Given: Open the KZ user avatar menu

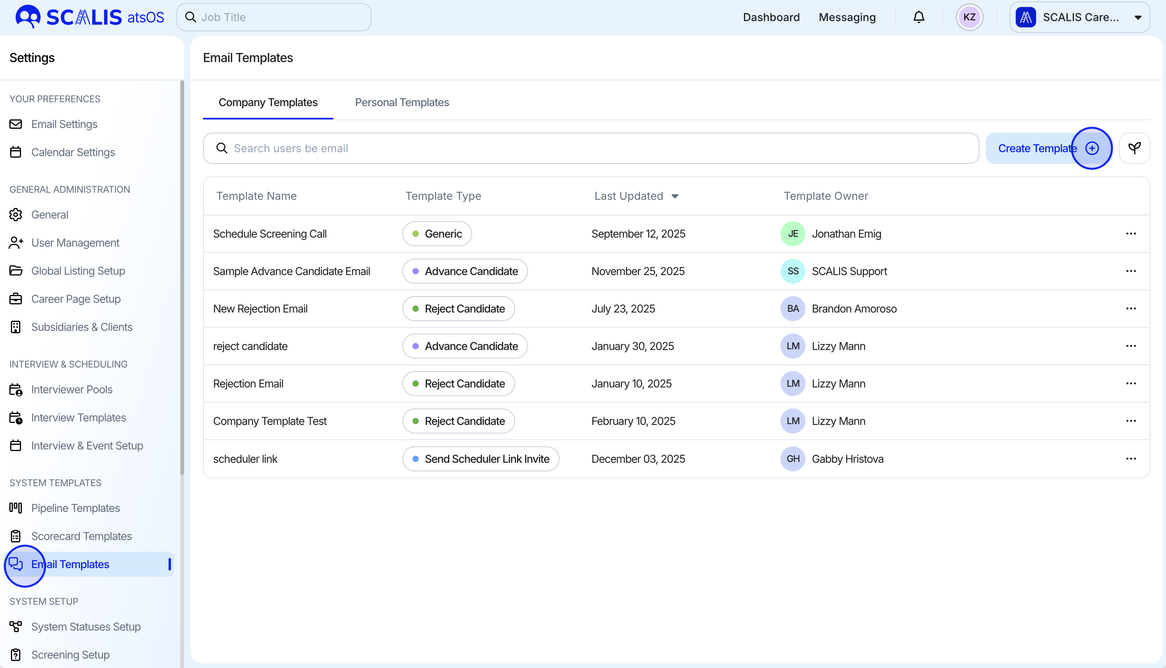Looking at the screenshot, I should (x=969, y=18).
